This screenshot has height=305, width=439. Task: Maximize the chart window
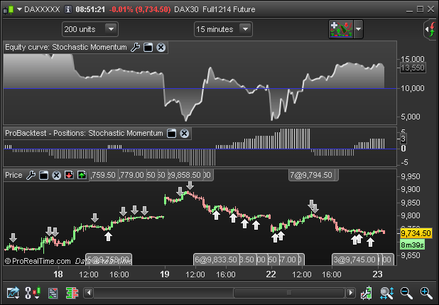coord(420,9)
